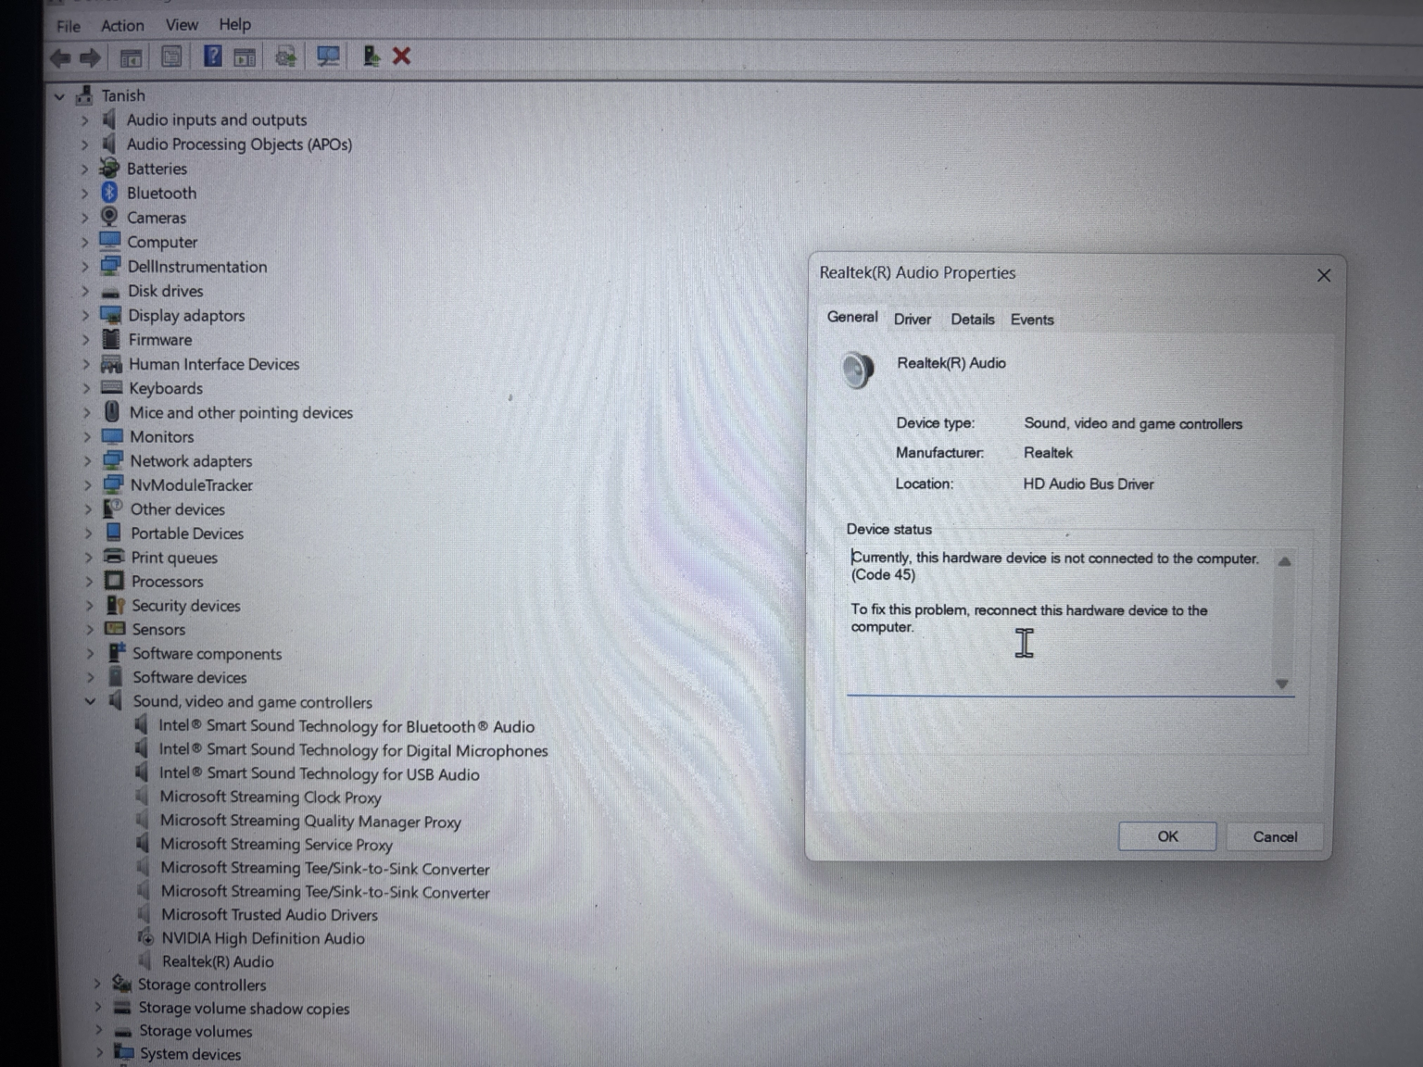This screenshot has height=1067, width=1423.
Task: Click the red X Uninstall device icon
Action: coord(401,56)
